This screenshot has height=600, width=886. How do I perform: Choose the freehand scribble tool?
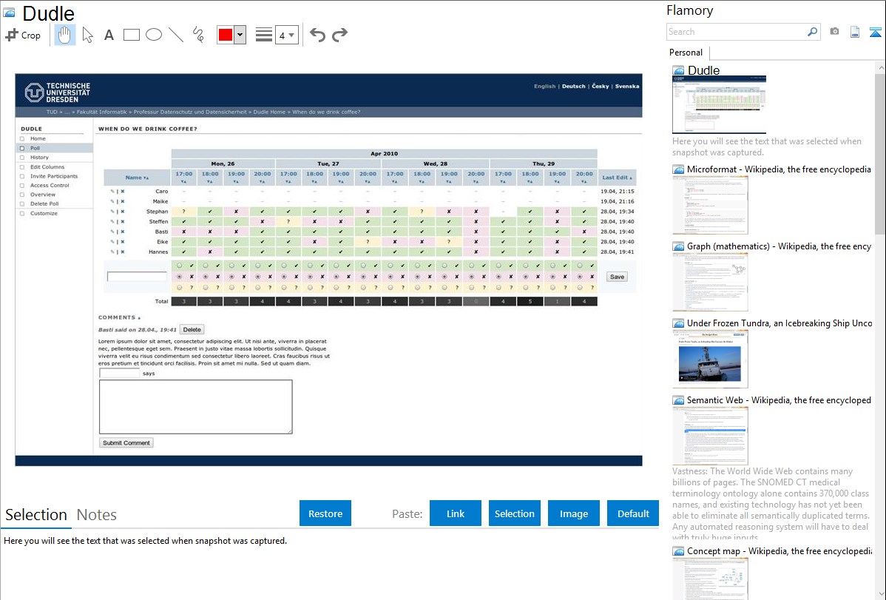click(x=198, y=35)
